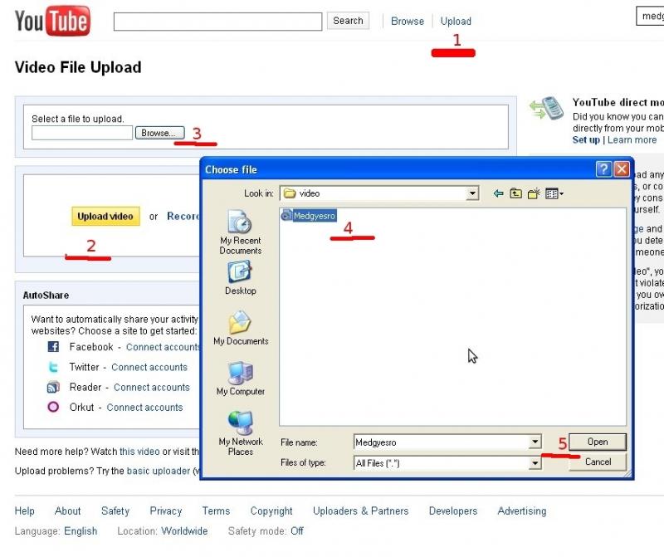The height and width of the screenshot is (557, 664).
Task: Open the View menu icon in dialog
Action: coord(554,193)
